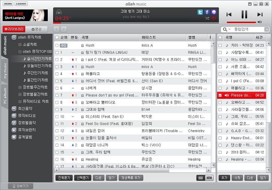Open the MENU button
The height and width of the screenshot is (190, 272).
[x=8, y=4]
